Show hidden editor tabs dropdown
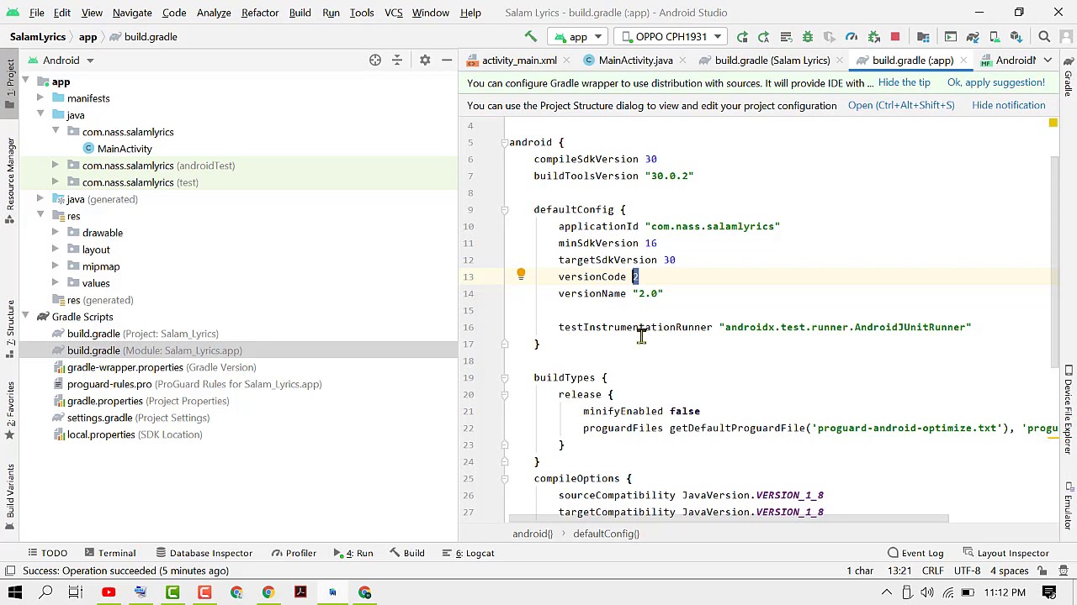Image resolution: width=1077 pixels, height=605 pixels. [1048, 60]
